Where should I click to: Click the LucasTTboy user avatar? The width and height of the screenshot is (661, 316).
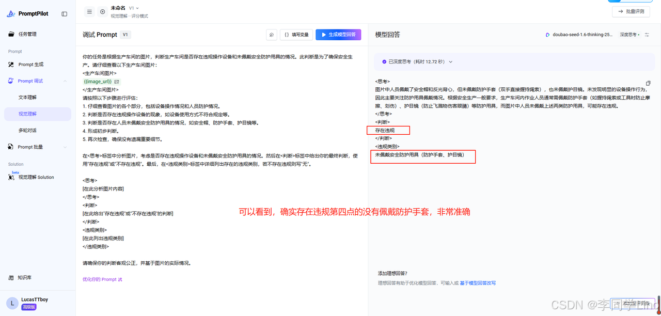click(12, 303)
